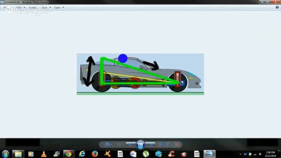Open uTorrent from the taskbar
281x158 pixels.
pyautogui.click(x=146, y=154)
